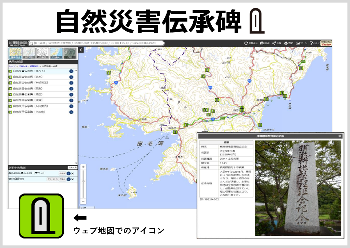Click the reset button in selected layers header
Viewport: 350px width, 248px height.
[72, 168]
